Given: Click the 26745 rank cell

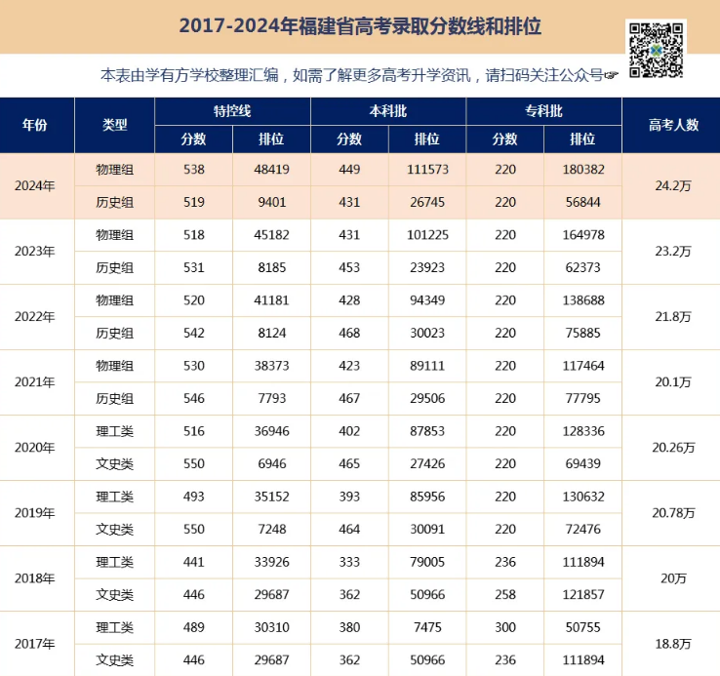Looking at the screenshot, I should point(427,202).
